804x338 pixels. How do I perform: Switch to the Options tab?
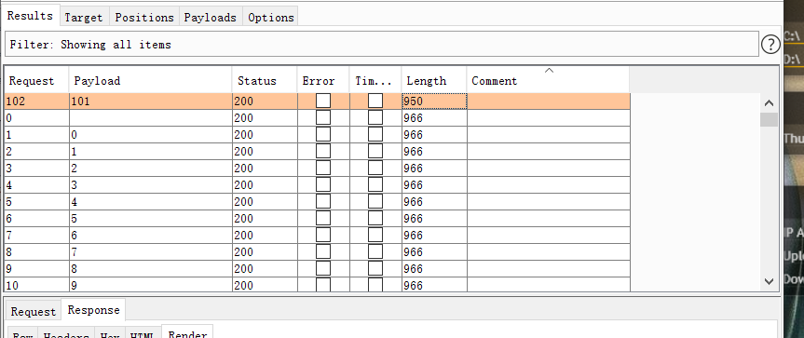pyautogui.click(x=271, y=18)
